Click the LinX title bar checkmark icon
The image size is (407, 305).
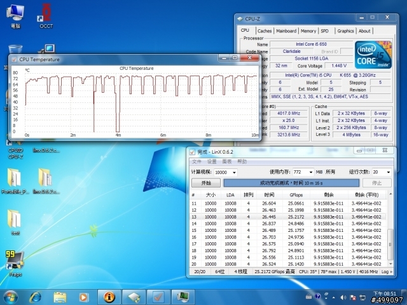coord(192,152)
